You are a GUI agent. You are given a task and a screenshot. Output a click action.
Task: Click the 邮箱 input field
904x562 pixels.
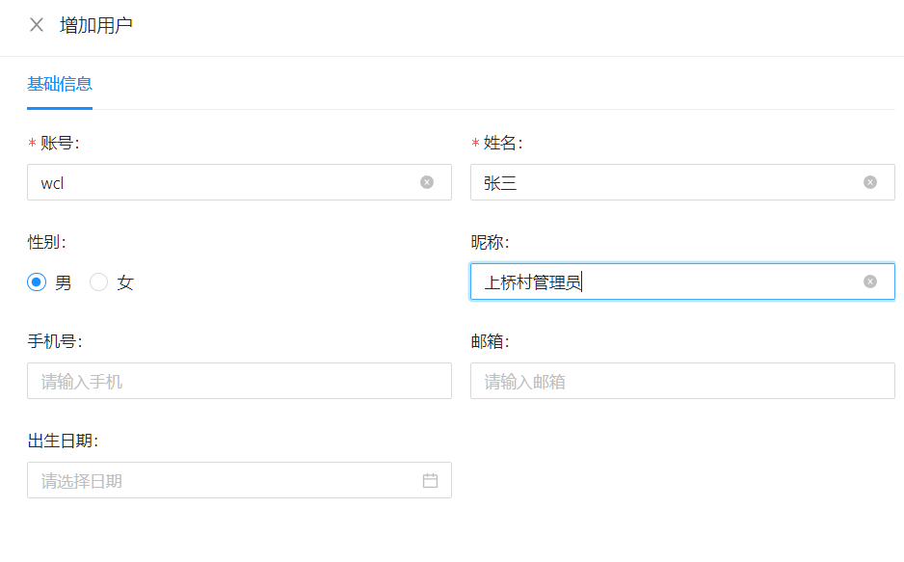pos(682,381)
